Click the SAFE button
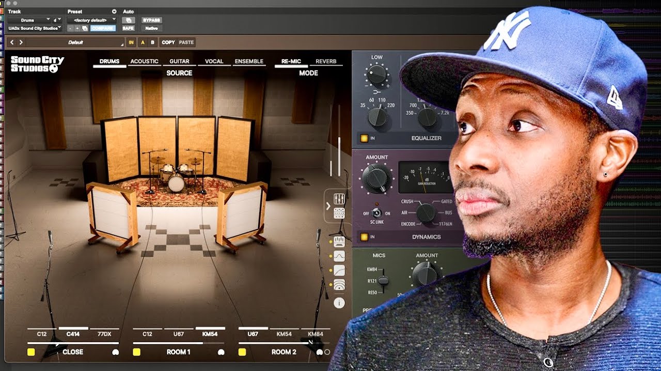The width and height of the screenshot is (661, 371). (128, 28)
